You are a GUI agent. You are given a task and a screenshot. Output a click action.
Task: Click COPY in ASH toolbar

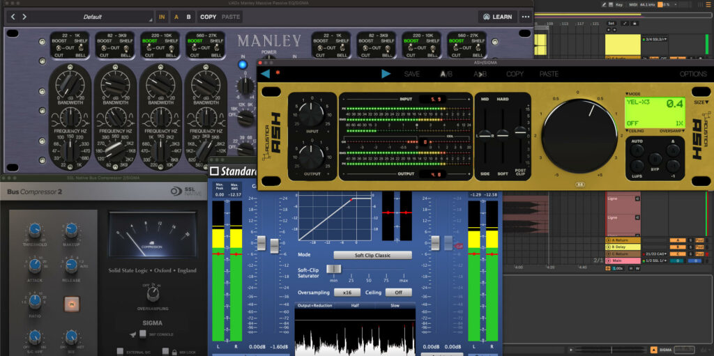click(515, 74)
